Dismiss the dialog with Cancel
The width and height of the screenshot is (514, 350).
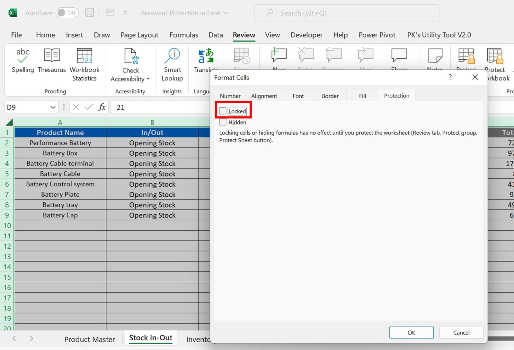pyautogui.click(x=461, y=332)
